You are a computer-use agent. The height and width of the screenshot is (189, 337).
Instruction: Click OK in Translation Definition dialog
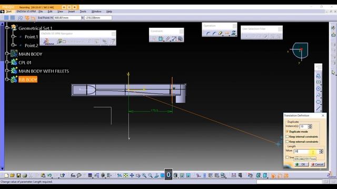tap(301, 164)
